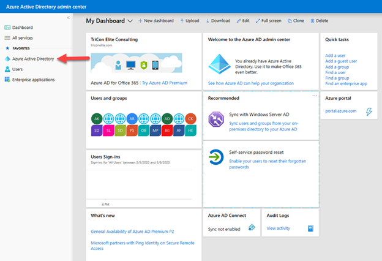Click Add a guest user quick task
Screen dimensions: 382x261
click(341, 61)
